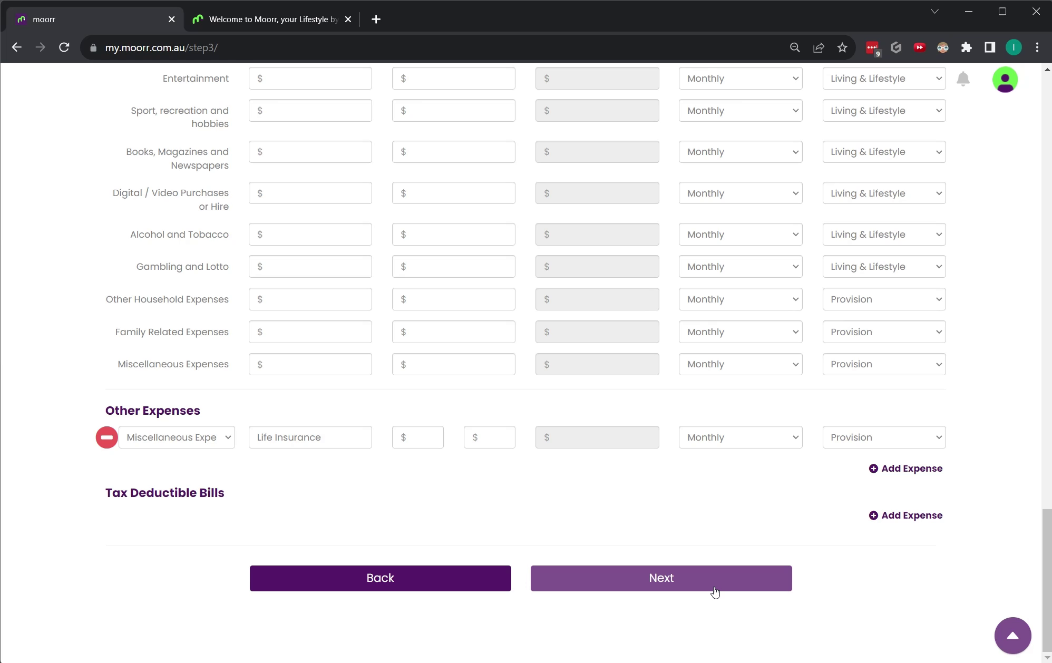Screen dimensions: 1052x663
Task: Click Miscellaneous Expenses first amount field
Action: (x=310, y=364)
